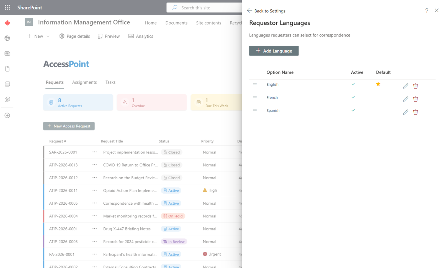Click the Add Language button

point(274,51)
